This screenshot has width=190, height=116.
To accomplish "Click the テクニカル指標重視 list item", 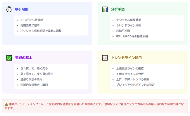I will [x=129, y=20].
